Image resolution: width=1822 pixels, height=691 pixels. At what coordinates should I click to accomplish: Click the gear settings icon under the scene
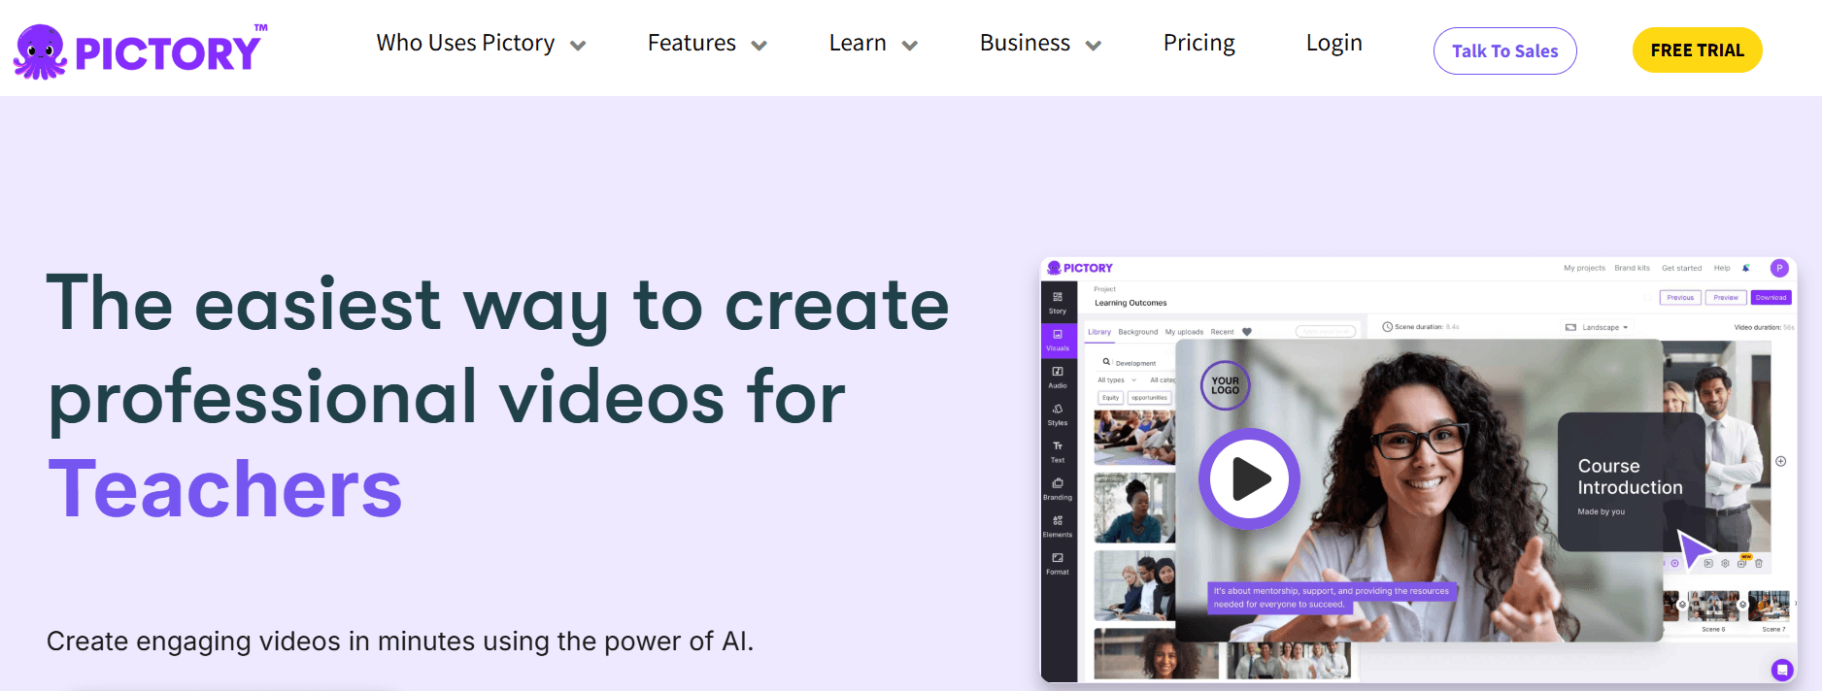point(1725,563)
